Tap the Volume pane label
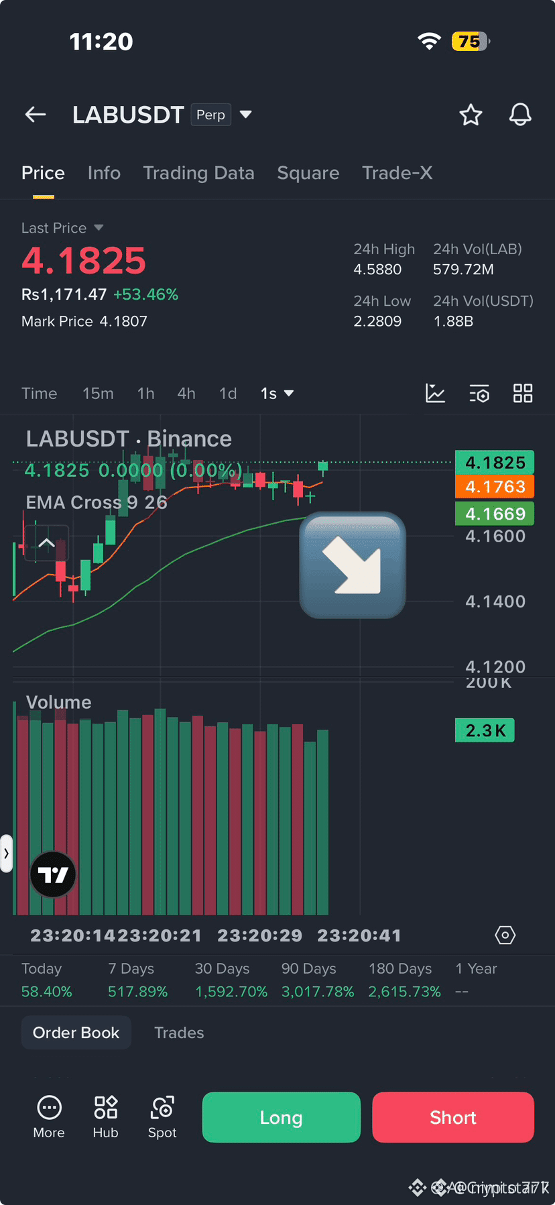This screenshot has width=555, height=1205. (x=58, y=702)
